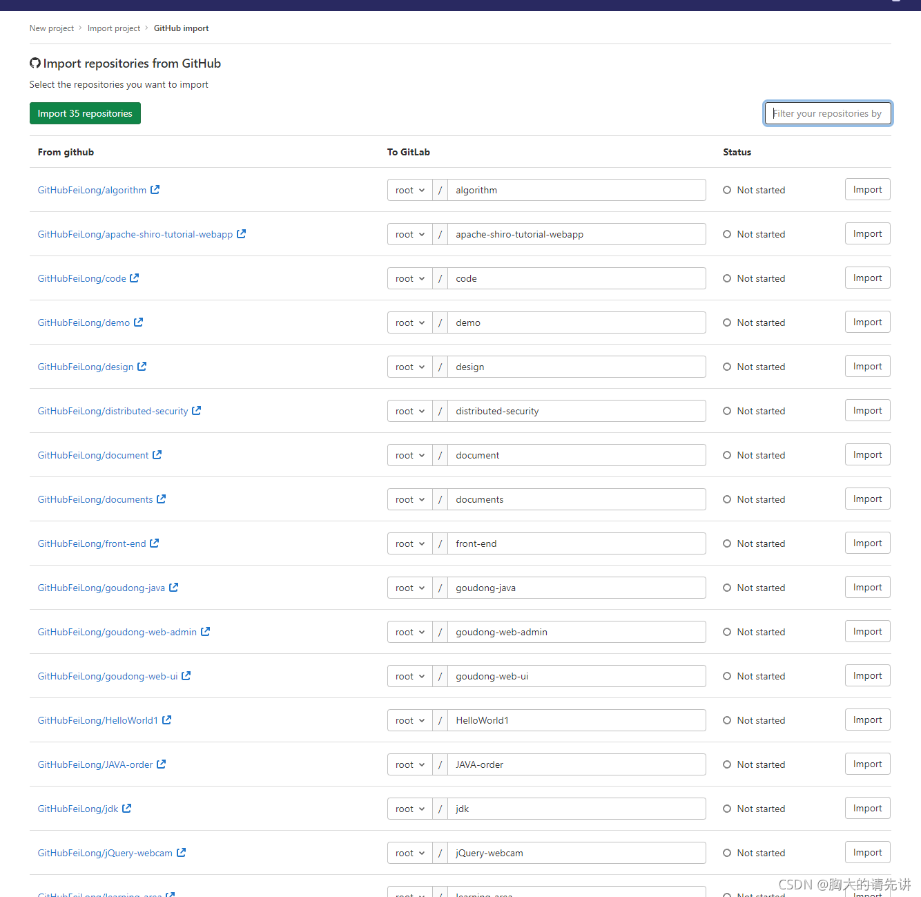Open external link icon for distributed-security repo
This screenshot has height=897, width=921.
coord(197,410)
